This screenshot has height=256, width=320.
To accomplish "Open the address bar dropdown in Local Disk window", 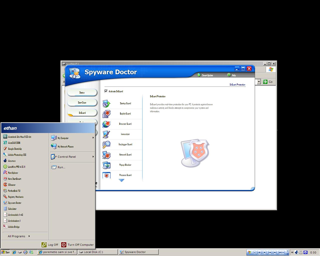I will (259, 82).
